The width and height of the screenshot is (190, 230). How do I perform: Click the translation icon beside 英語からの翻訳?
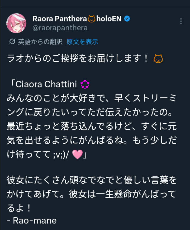pyautogui.click(x=12, y=41)
